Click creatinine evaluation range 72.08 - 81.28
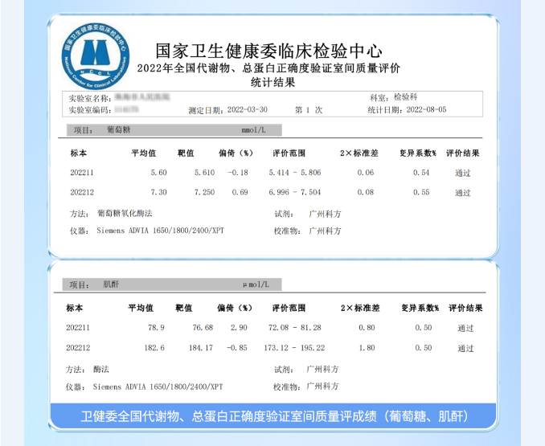This screenshot has height=446, width=545. (x=297, y=328)
